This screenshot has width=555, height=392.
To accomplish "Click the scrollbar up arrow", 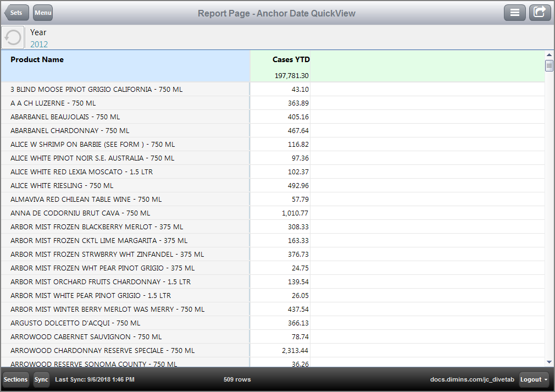I will point(550,54).
